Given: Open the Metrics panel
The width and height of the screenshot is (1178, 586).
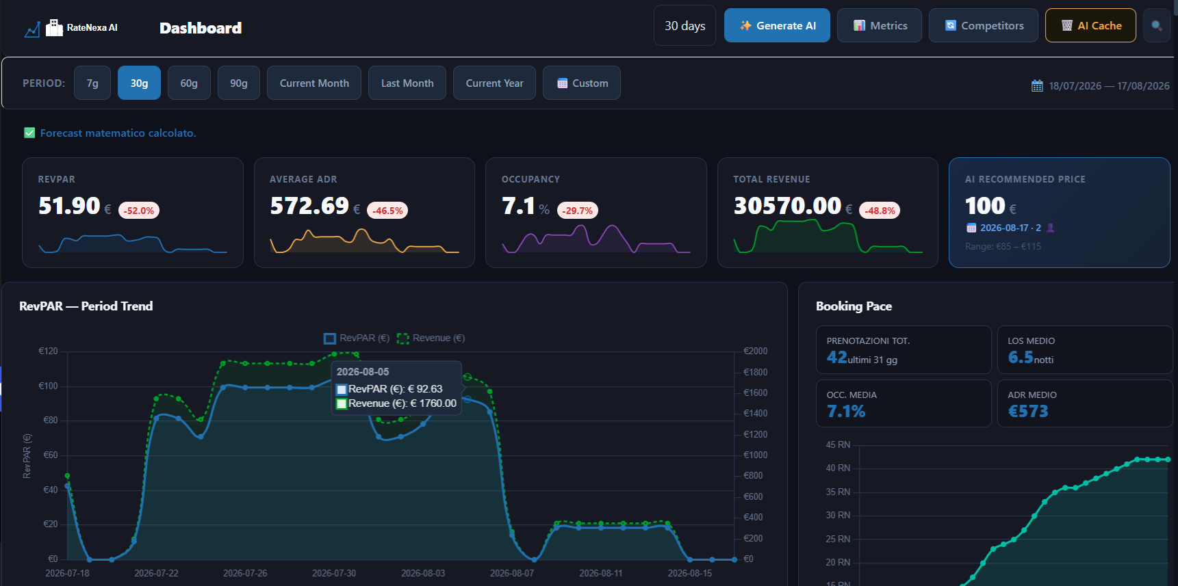Looking at the screenshot, I should tap(880, 25).
